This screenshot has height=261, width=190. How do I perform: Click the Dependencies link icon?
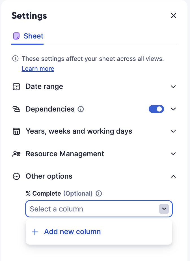click(x=17, y=109)
